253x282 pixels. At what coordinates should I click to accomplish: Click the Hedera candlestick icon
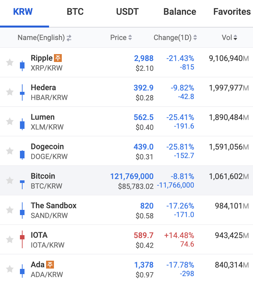point(22,92)
